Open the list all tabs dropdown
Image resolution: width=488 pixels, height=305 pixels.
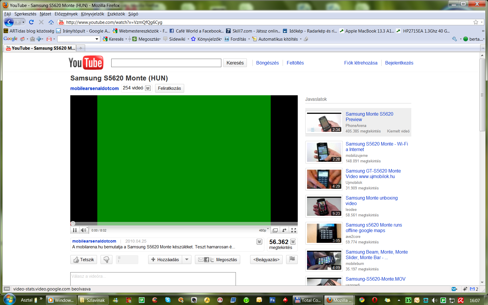click(483, 48)
